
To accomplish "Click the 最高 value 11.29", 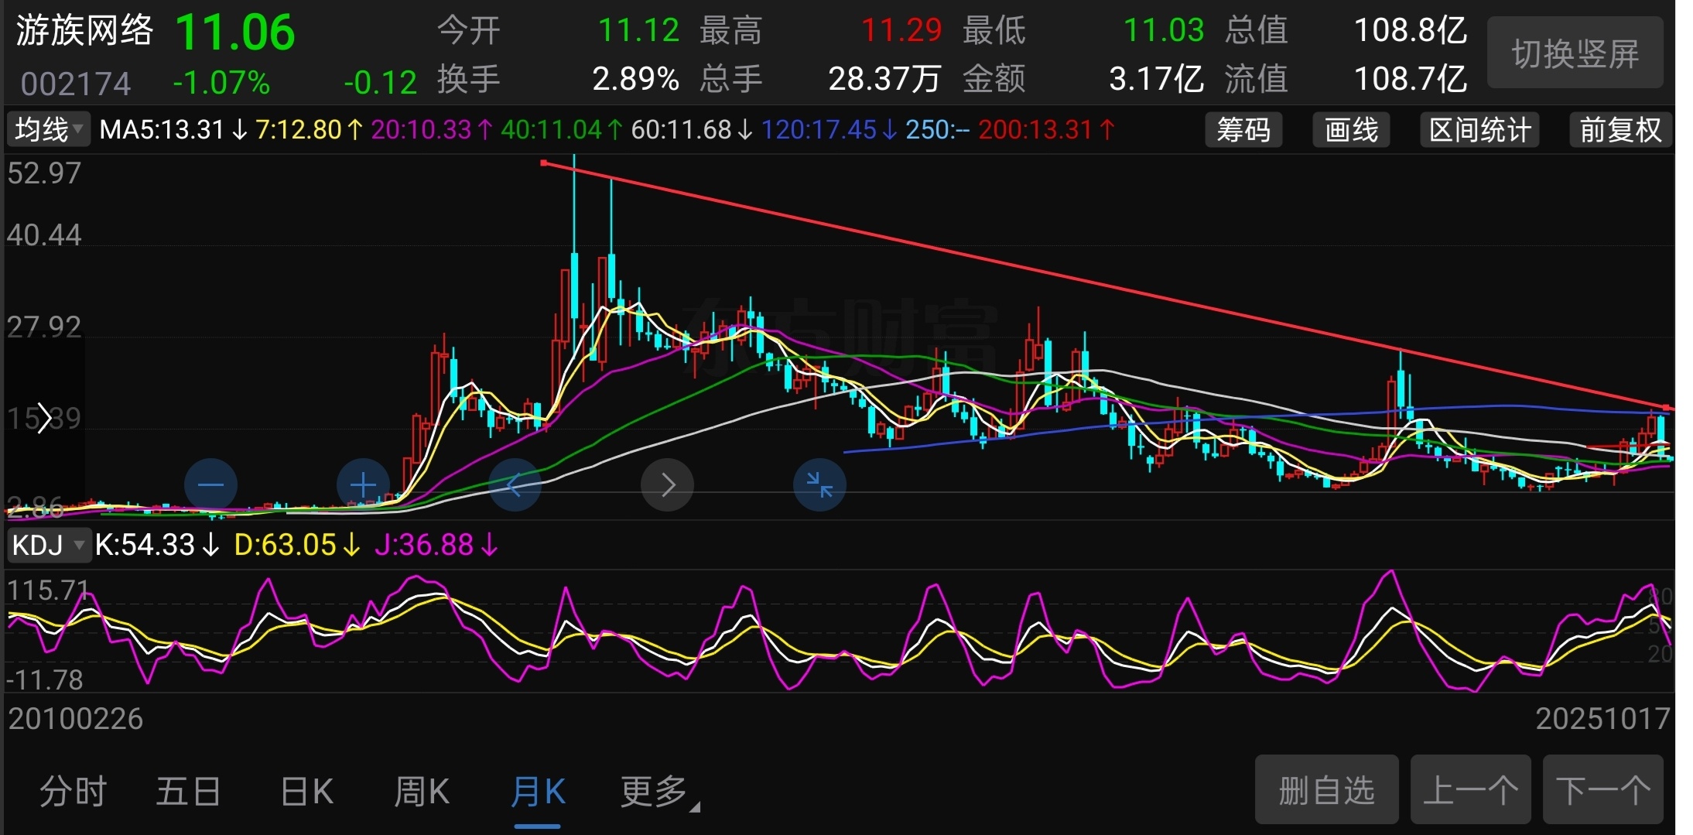I will pyautogui.click(x=901, y=30).
